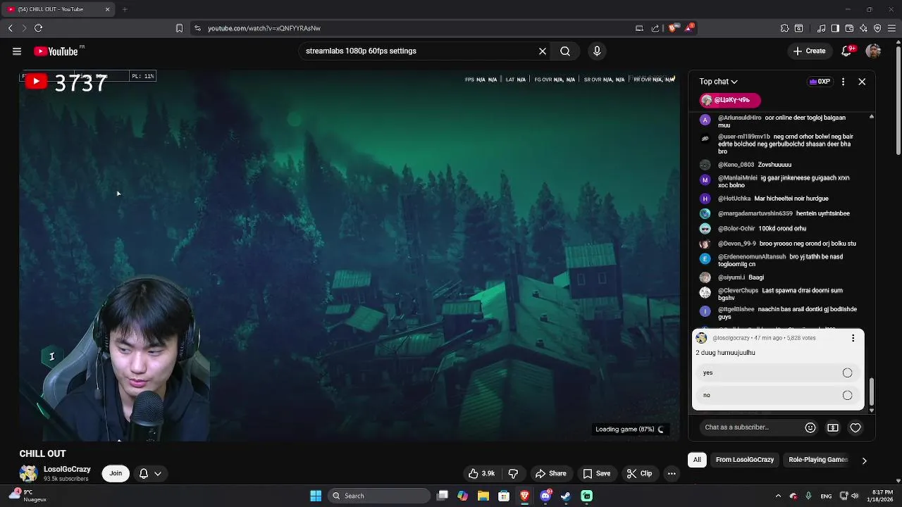902x507 pixels.
Task: Open Windows Start menu
Action: 316,496
